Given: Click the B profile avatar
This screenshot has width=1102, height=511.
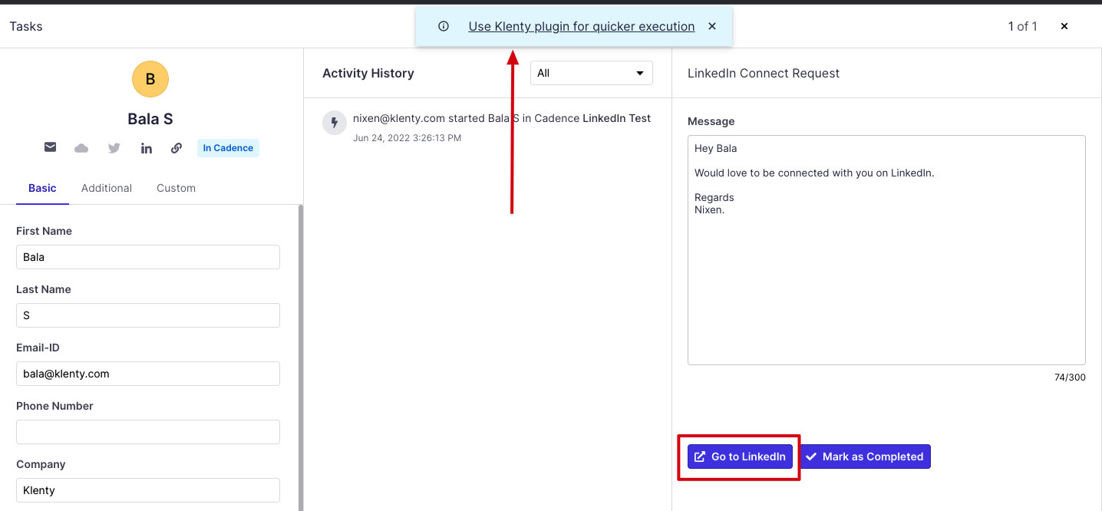Looking at the screenshot, I should [150, 79].
